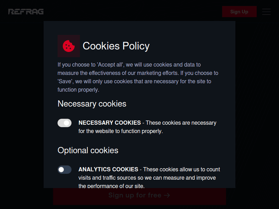279x209 pixels.
Task: Click the red cookie icon
Action: pos(68,46)
